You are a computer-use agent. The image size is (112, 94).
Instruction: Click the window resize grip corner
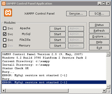pyautogui.click(x=108, y=91)
